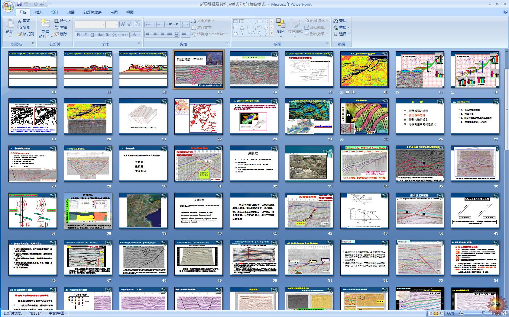Align text right in paragraph group

[162, 34]
